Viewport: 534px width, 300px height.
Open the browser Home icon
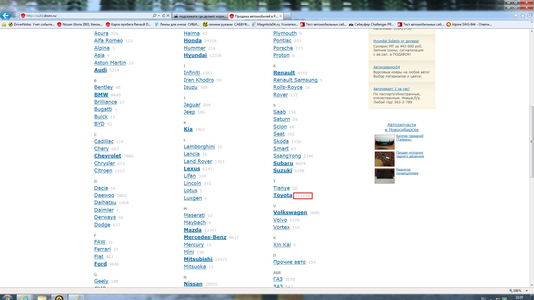pyautogui.click(x=516, y=16)
